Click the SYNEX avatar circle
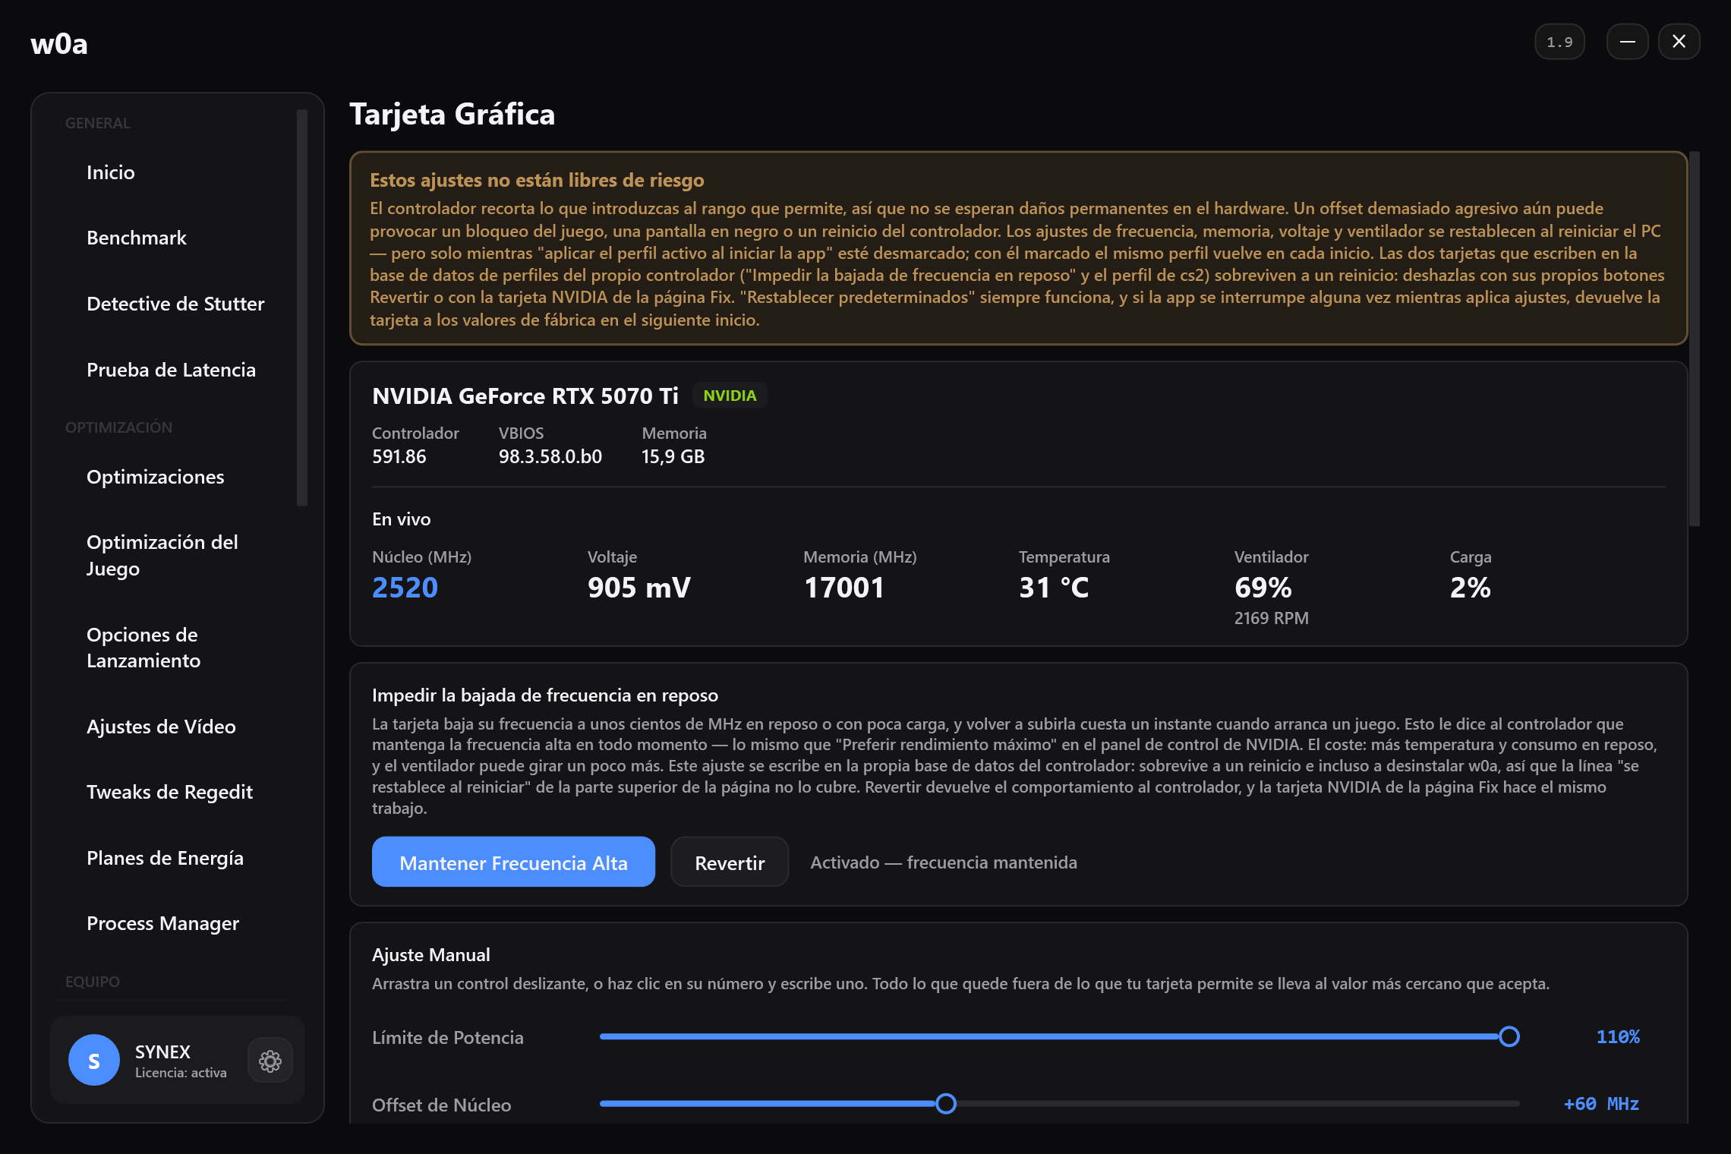 94,1061
